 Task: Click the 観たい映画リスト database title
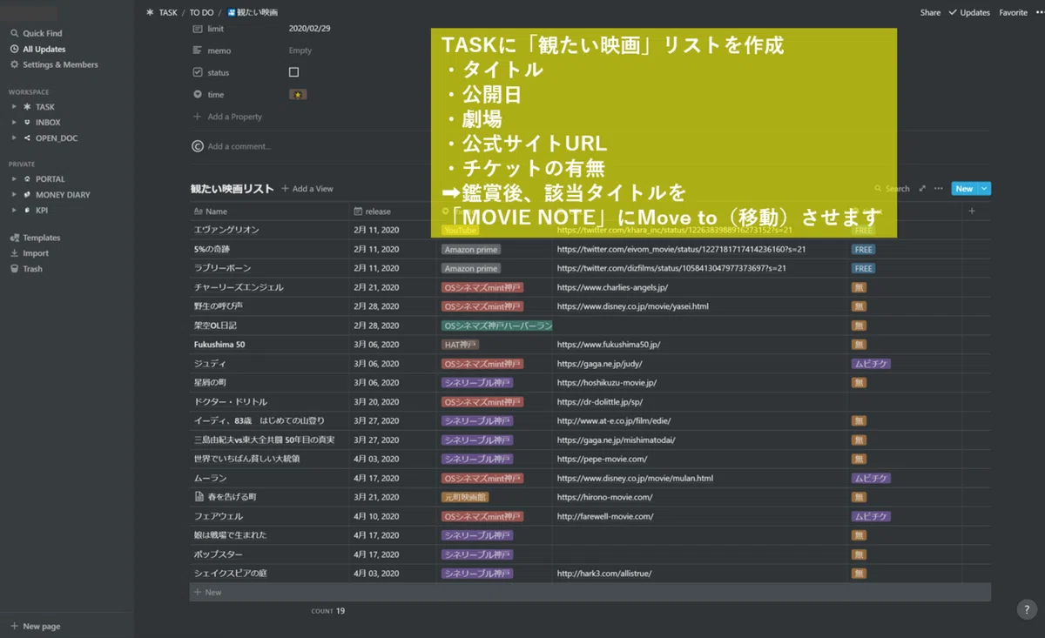232,189
